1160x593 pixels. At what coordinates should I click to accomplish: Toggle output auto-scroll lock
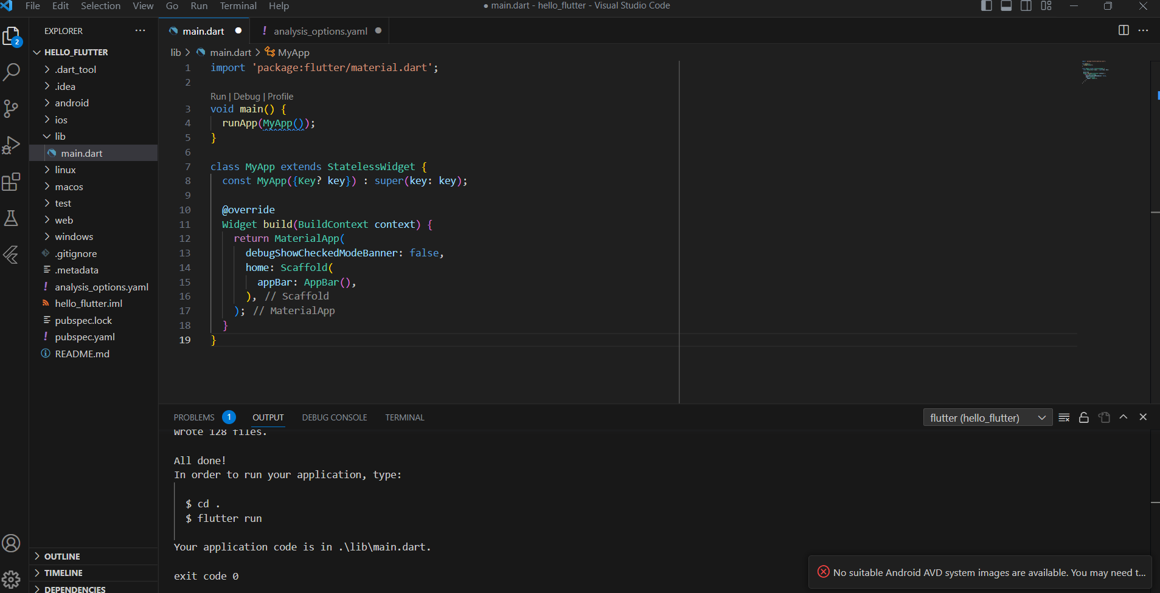tap(1084, 417)
